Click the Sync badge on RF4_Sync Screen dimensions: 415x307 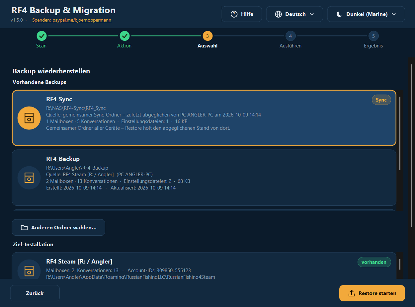click(x=381, y=100)
